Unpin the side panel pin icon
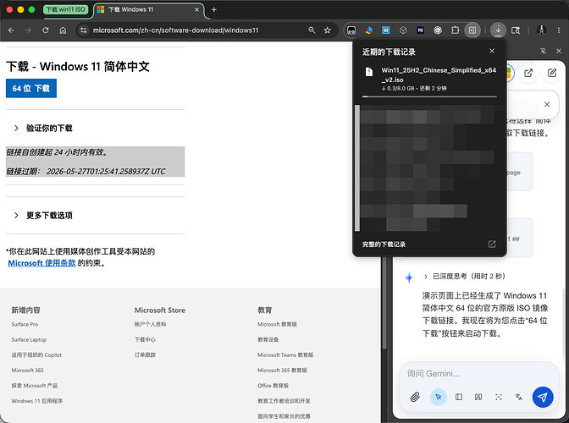 point(544,51)
